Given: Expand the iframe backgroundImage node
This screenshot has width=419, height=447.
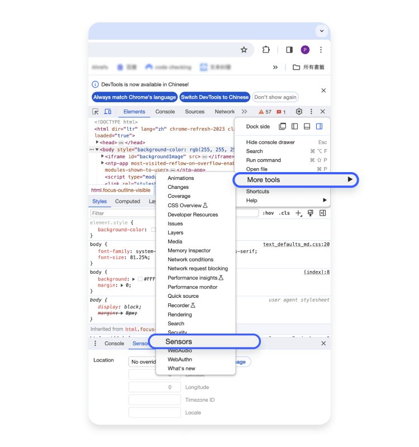Looking at the screenshot, I should click(102, 156).
